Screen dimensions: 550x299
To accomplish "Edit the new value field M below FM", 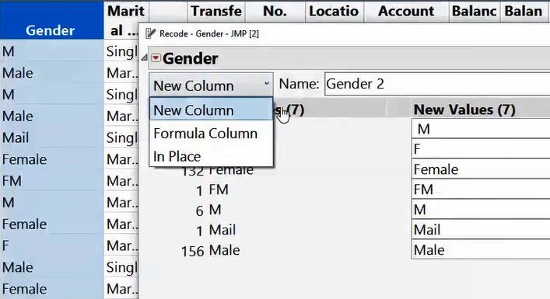I will pos(481,210).
